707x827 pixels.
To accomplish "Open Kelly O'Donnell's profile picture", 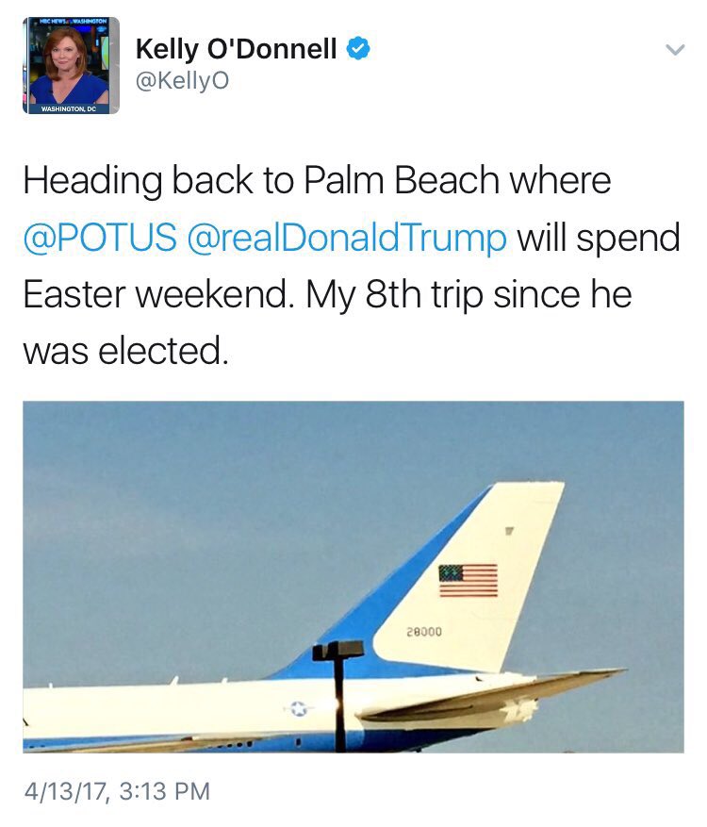I will coord(71,65).
